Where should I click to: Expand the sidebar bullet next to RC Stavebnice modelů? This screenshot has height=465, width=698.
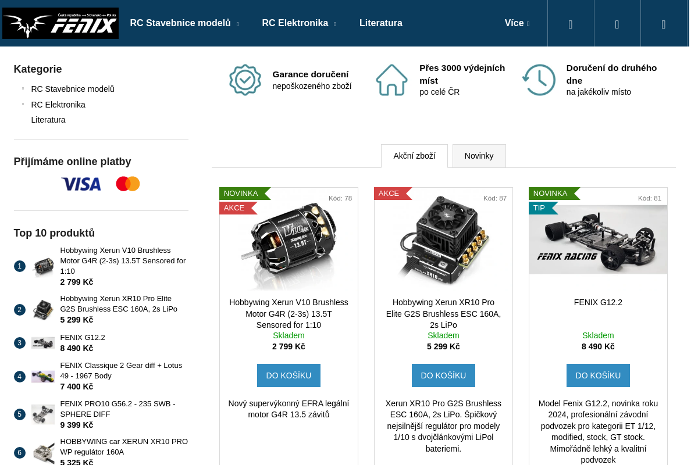pos(23,88)
